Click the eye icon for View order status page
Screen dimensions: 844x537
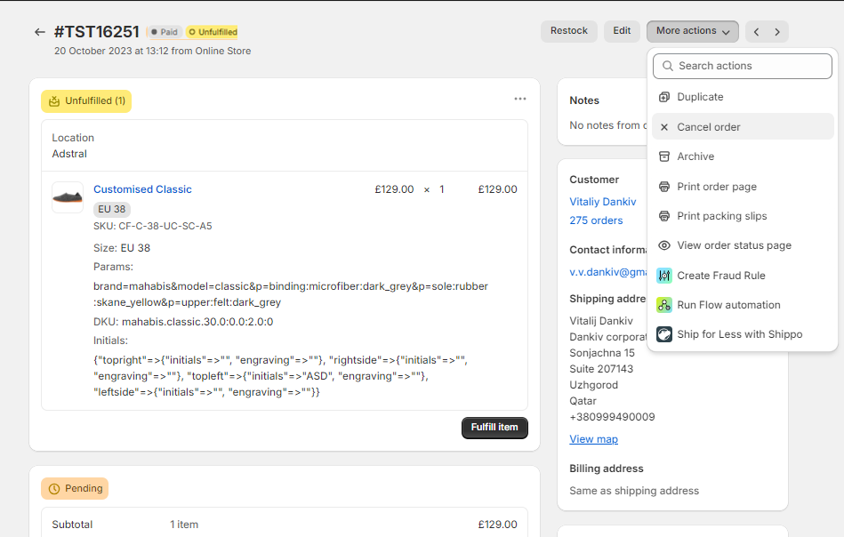pos(664,244)
